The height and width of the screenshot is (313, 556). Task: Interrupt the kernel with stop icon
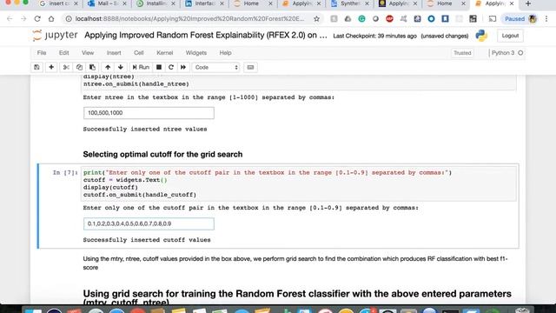tap(159, 67)
